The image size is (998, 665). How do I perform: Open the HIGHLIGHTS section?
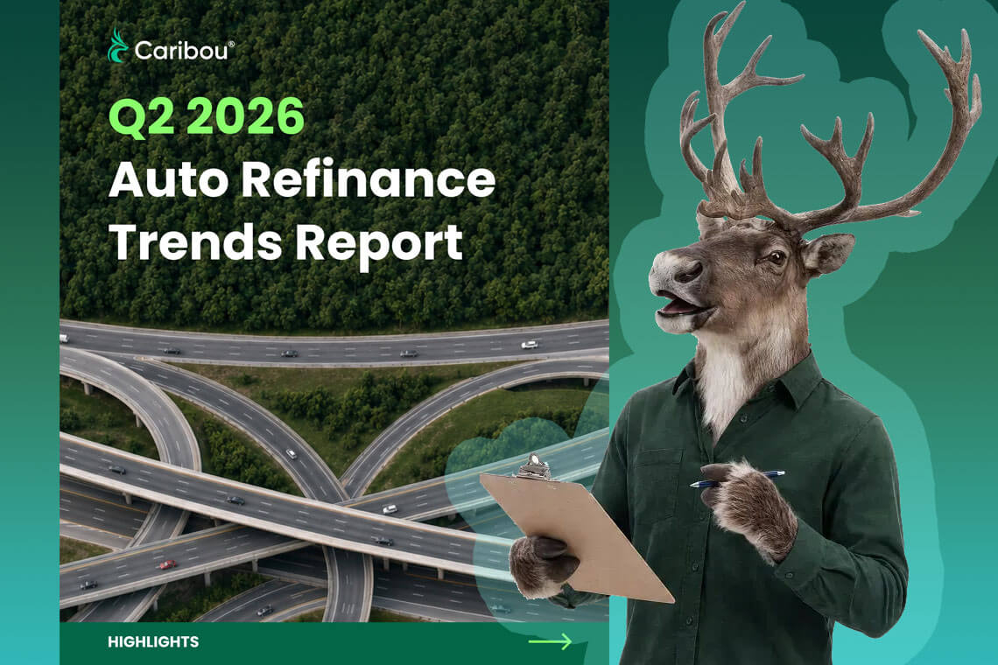[153, 641]
